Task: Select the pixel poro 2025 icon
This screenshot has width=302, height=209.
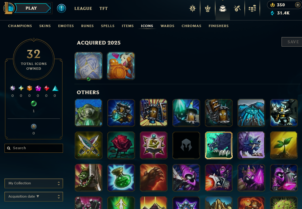Action: 121,66
